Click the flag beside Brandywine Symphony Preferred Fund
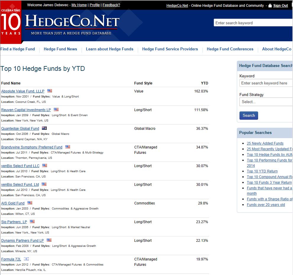Image resolution: width=293 pixels, height=275 pixels. [68, 147]
